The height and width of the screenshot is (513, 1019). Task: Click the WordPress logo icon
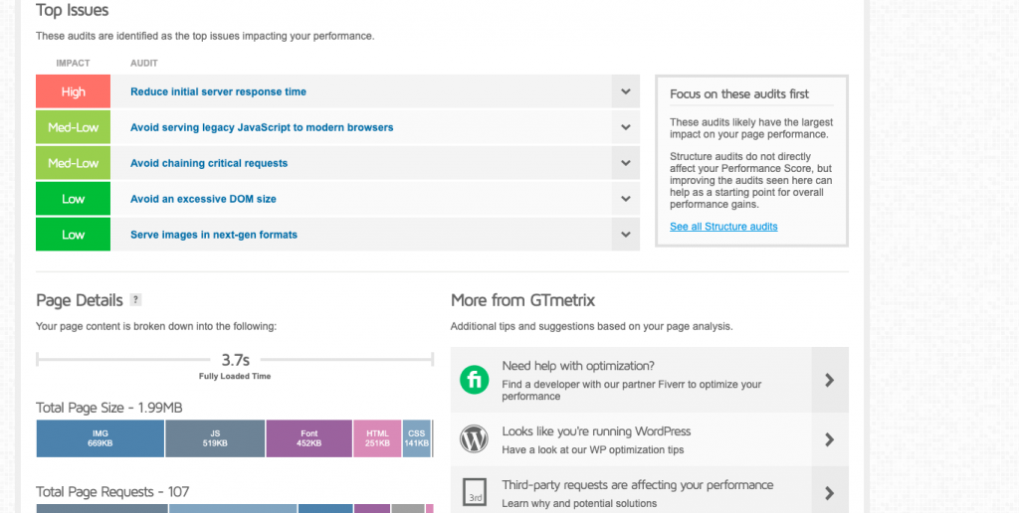[475, 438]
